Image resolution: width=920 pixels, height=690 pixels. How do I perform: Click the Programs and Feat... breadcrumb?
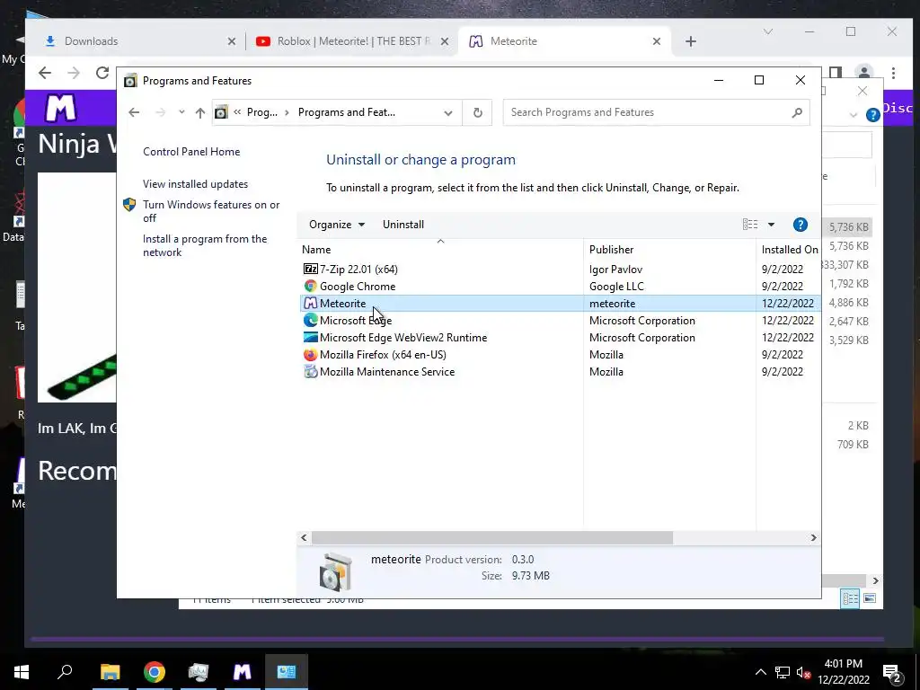pos(346,112)
